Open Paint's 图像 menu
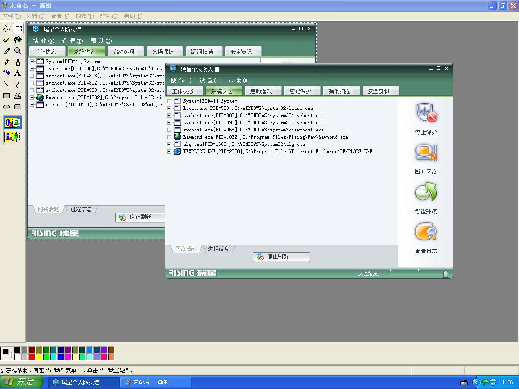 point(85,16)
